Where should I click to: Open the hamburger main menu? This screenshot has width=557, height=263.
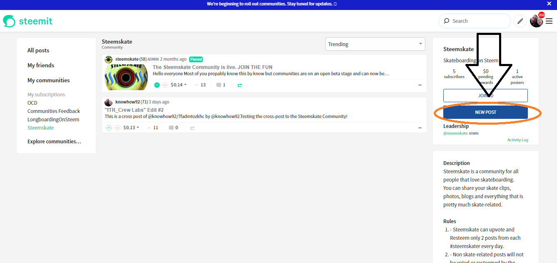[549, 21]
